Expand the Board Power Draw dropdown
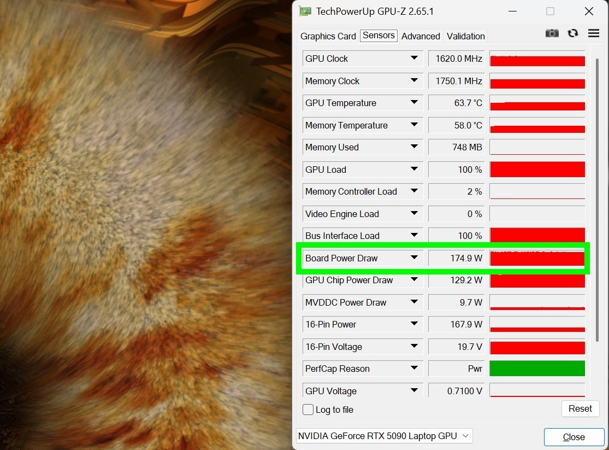Image resolution: width=609 pixels, height=450 pixels. tap(414, 258)
